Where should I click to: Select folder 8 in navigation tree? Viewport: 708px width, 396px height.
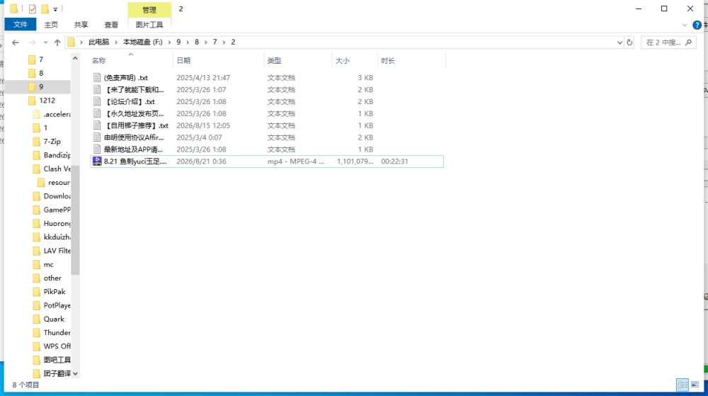coord(40,73)
